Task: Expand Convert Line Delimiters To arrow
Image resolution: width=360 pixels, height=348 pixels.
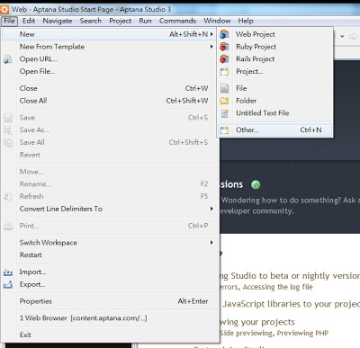Action: (211, 209)
